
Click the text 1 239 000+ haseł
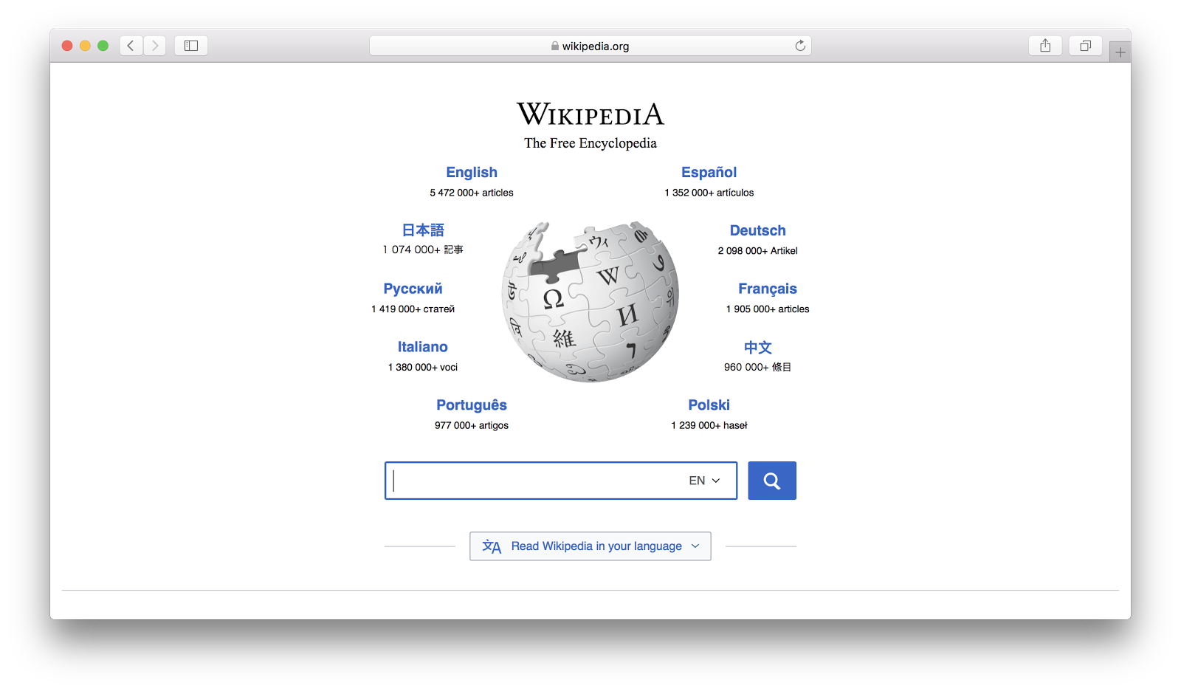pos(709,426)
